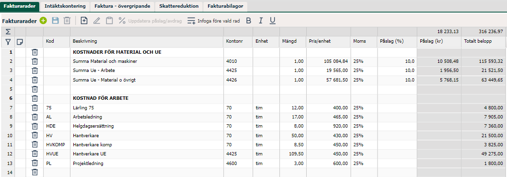Click the Beskrivning column header

pos(147,41)
